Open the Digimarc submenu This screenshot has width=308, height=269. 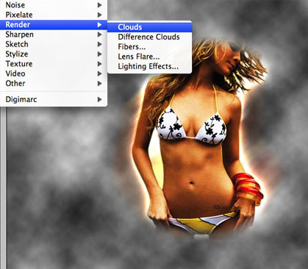coord(54,99)
